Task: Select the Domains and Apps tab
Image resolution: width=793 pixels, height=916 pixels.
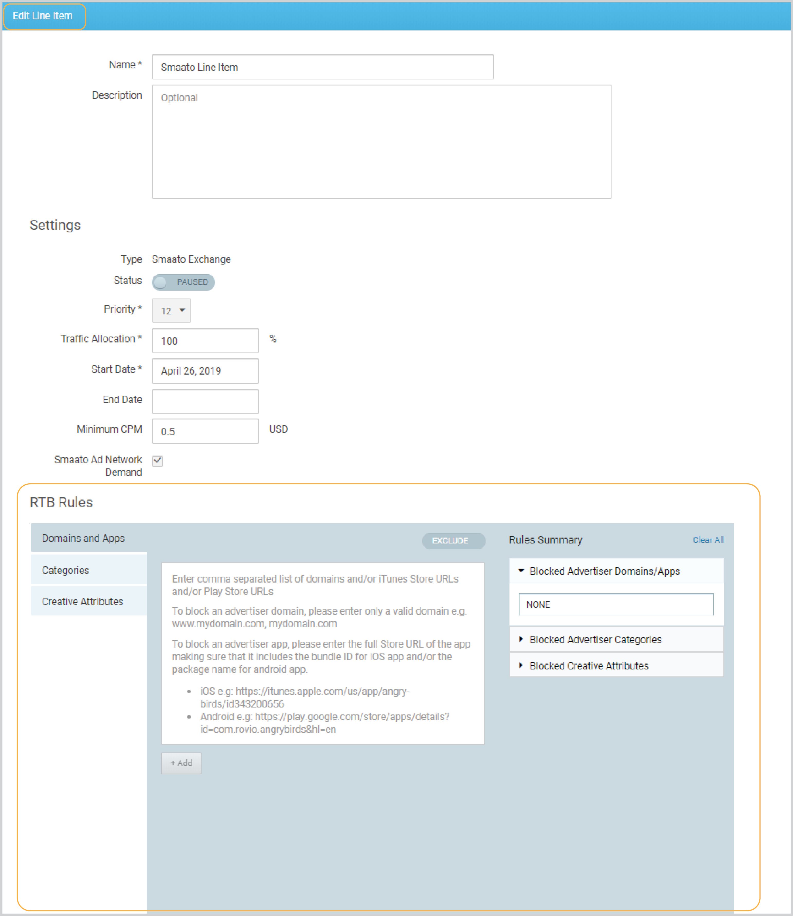Action: (x=88, y=538)
